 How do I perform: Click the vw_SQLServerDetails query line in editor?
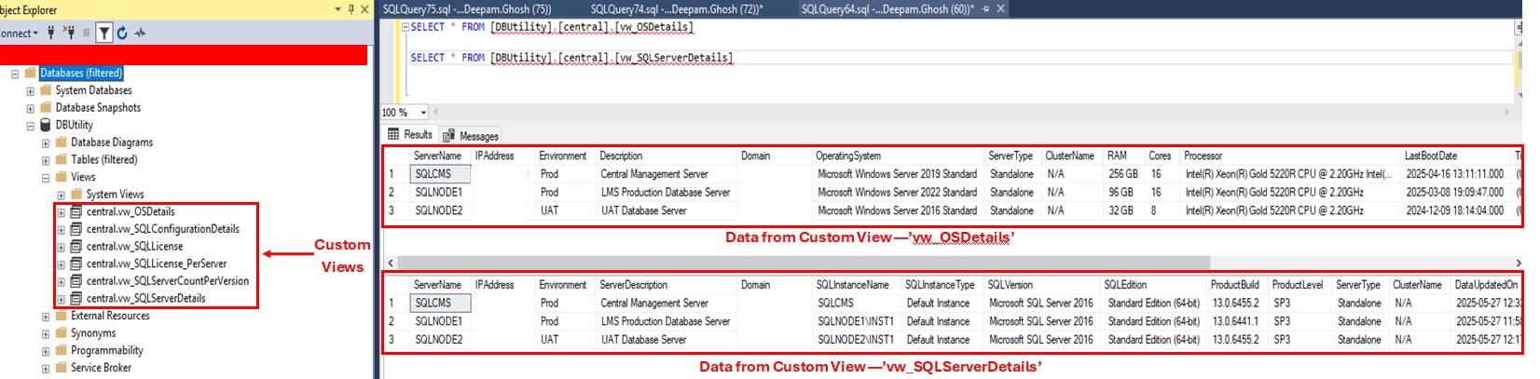pyautogui.click(x=571, y=58)
